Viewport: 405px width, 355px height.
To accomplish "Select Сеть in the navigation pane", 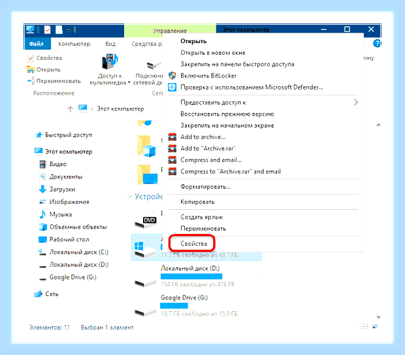I will point(46,294).
